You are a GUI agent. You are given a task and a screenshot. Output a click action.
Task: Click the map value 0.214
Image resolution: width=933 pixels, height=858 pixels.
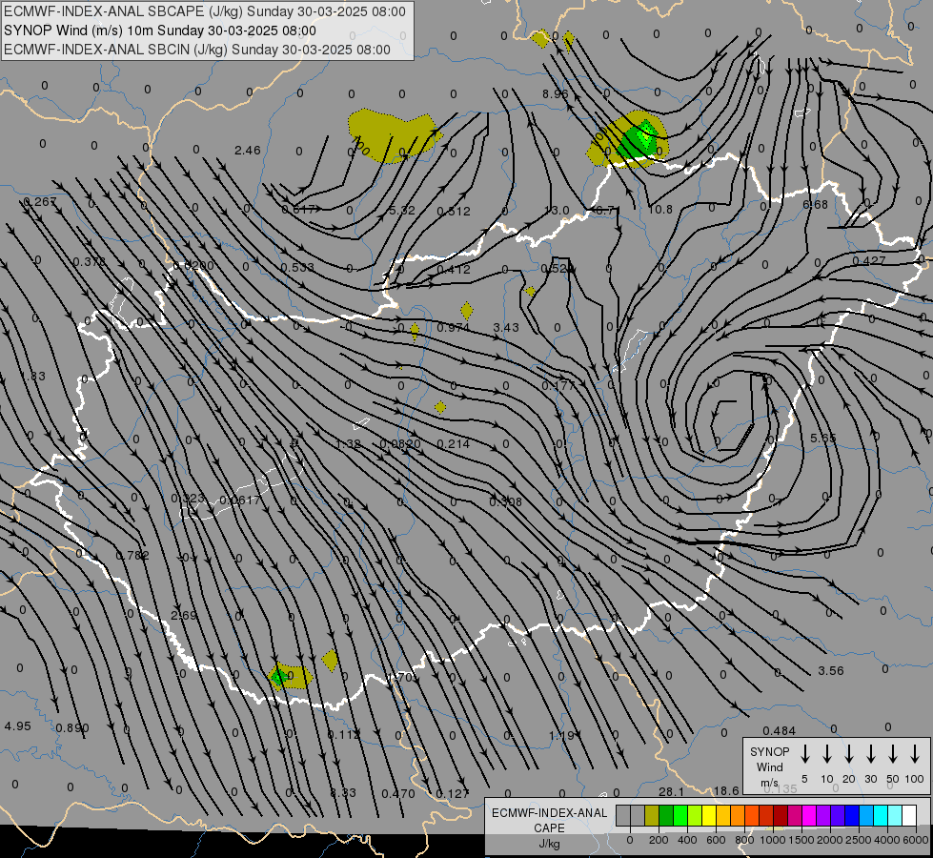click(454, 443)
